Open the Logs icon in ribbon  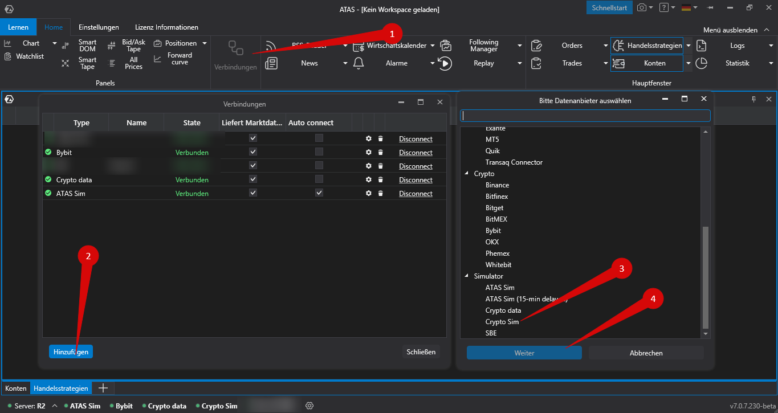[702, 46]
